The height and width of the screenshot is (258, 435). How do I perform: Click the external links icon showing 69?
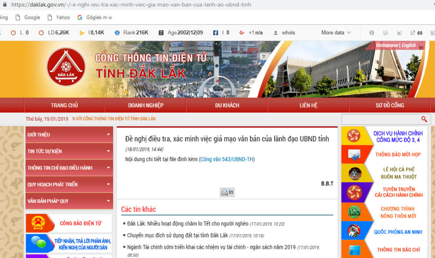tap(413, 33)
